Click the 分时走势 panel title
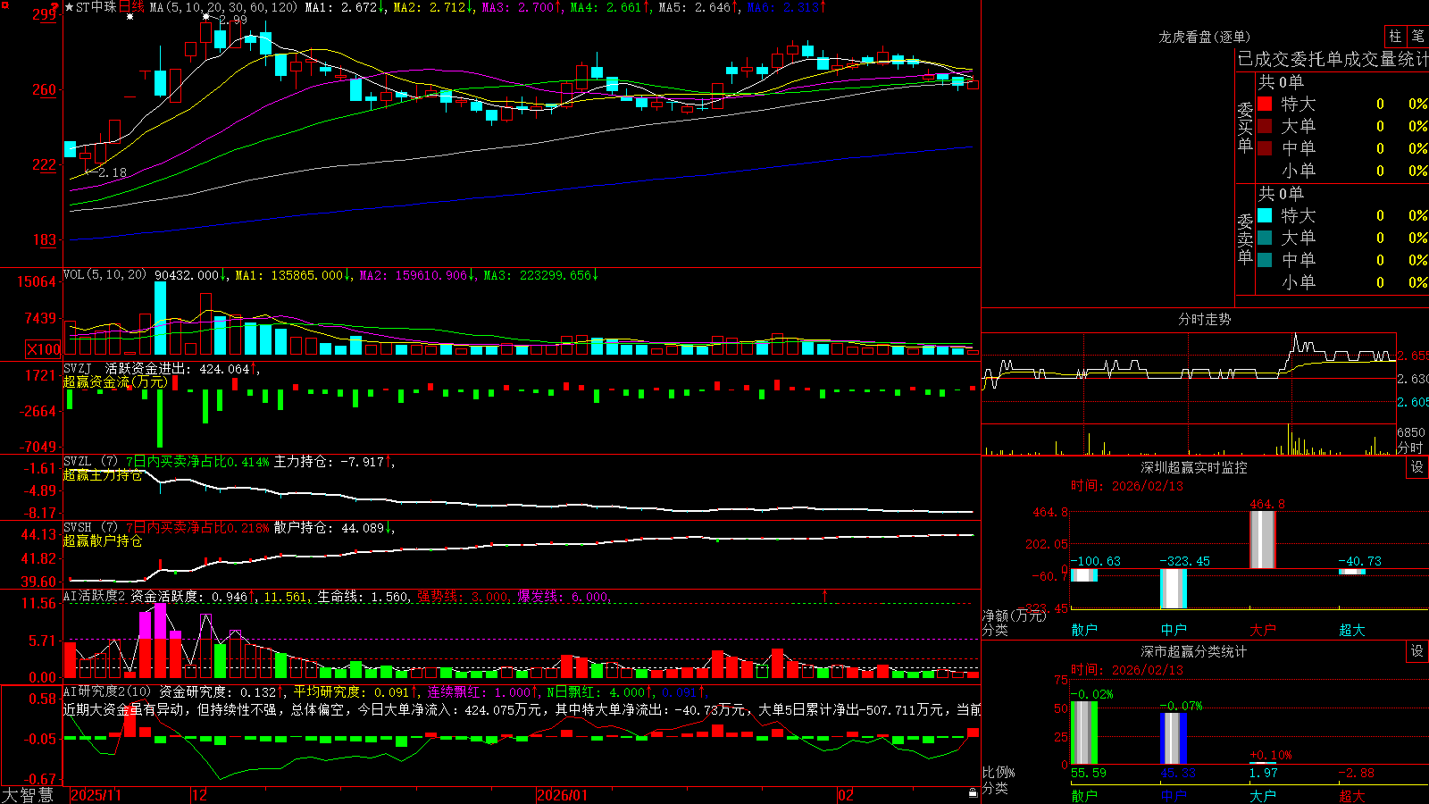Viewport: 1429px width, 804px height. point(1204,319)
